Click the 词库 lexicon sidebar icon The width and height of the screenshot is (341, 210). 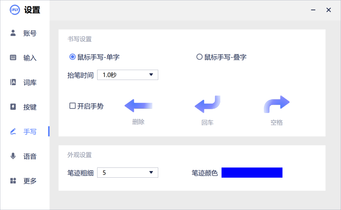coord(13,82)
